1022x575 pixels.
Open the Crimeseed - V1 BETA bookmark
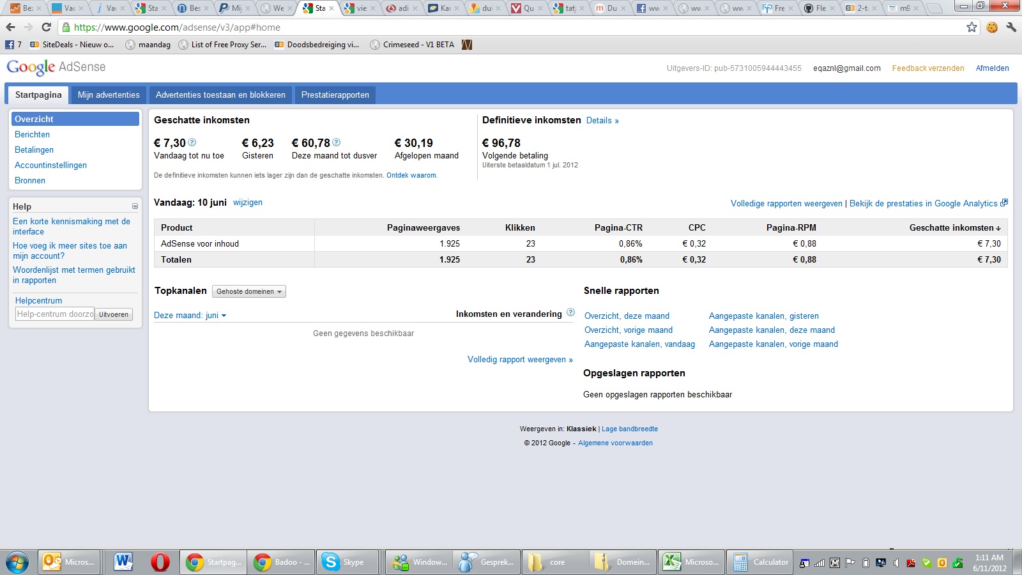point(412,45)
